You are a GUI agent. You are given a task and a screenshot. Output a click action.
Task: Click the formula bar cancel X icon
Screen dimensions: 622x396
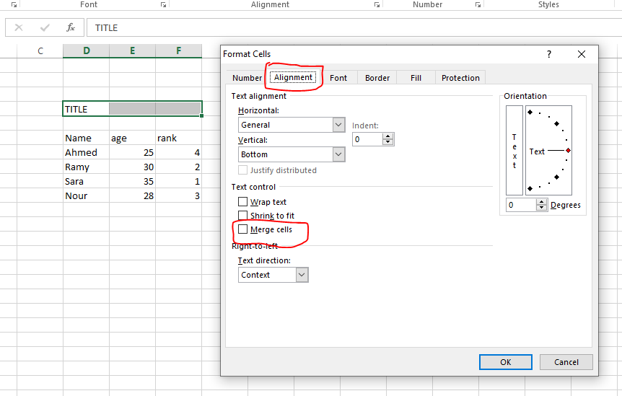(19, 27)
